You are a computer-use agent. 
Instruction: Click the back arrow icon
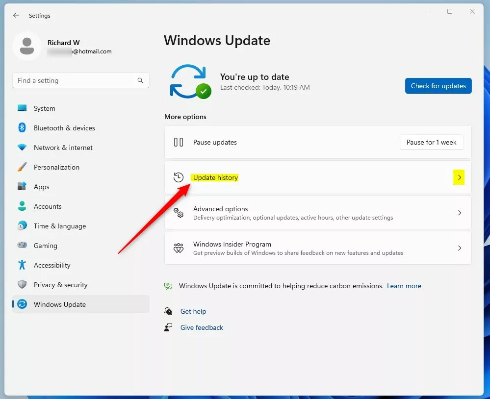point(16,15)
